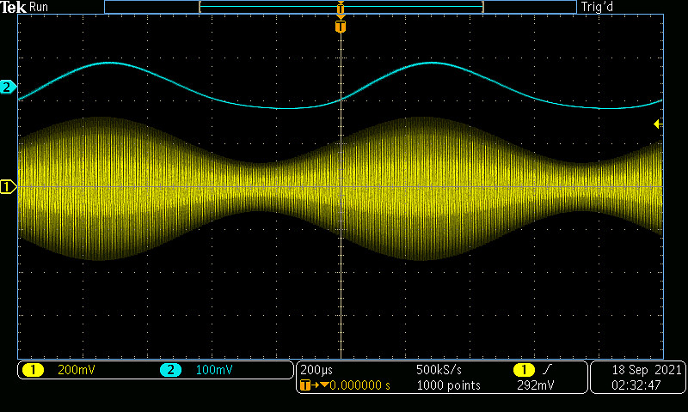Screen dimensions: 688x412
Task: Click the channel 1 ground reference marker
Action: (x=8, y=187)
